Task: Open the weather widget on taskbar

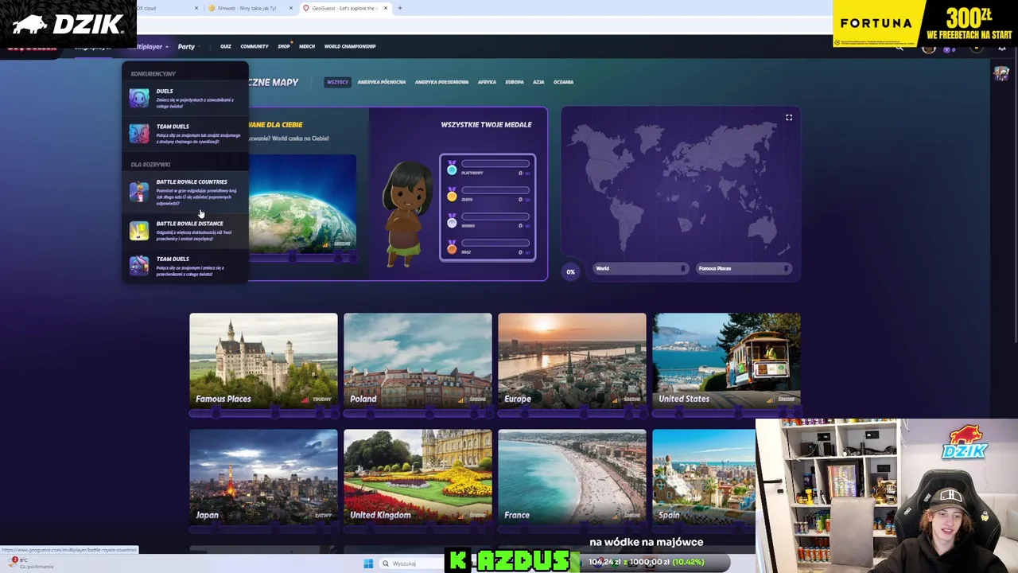Action: coord(32,563)
